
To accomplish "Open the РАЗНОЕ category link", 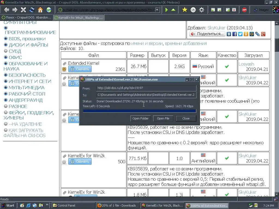I will pos(18,106).
